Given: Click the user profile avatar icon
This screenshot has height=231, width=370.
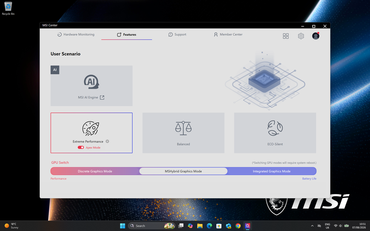Looking at the screenshot, I should tap(316, 36).
